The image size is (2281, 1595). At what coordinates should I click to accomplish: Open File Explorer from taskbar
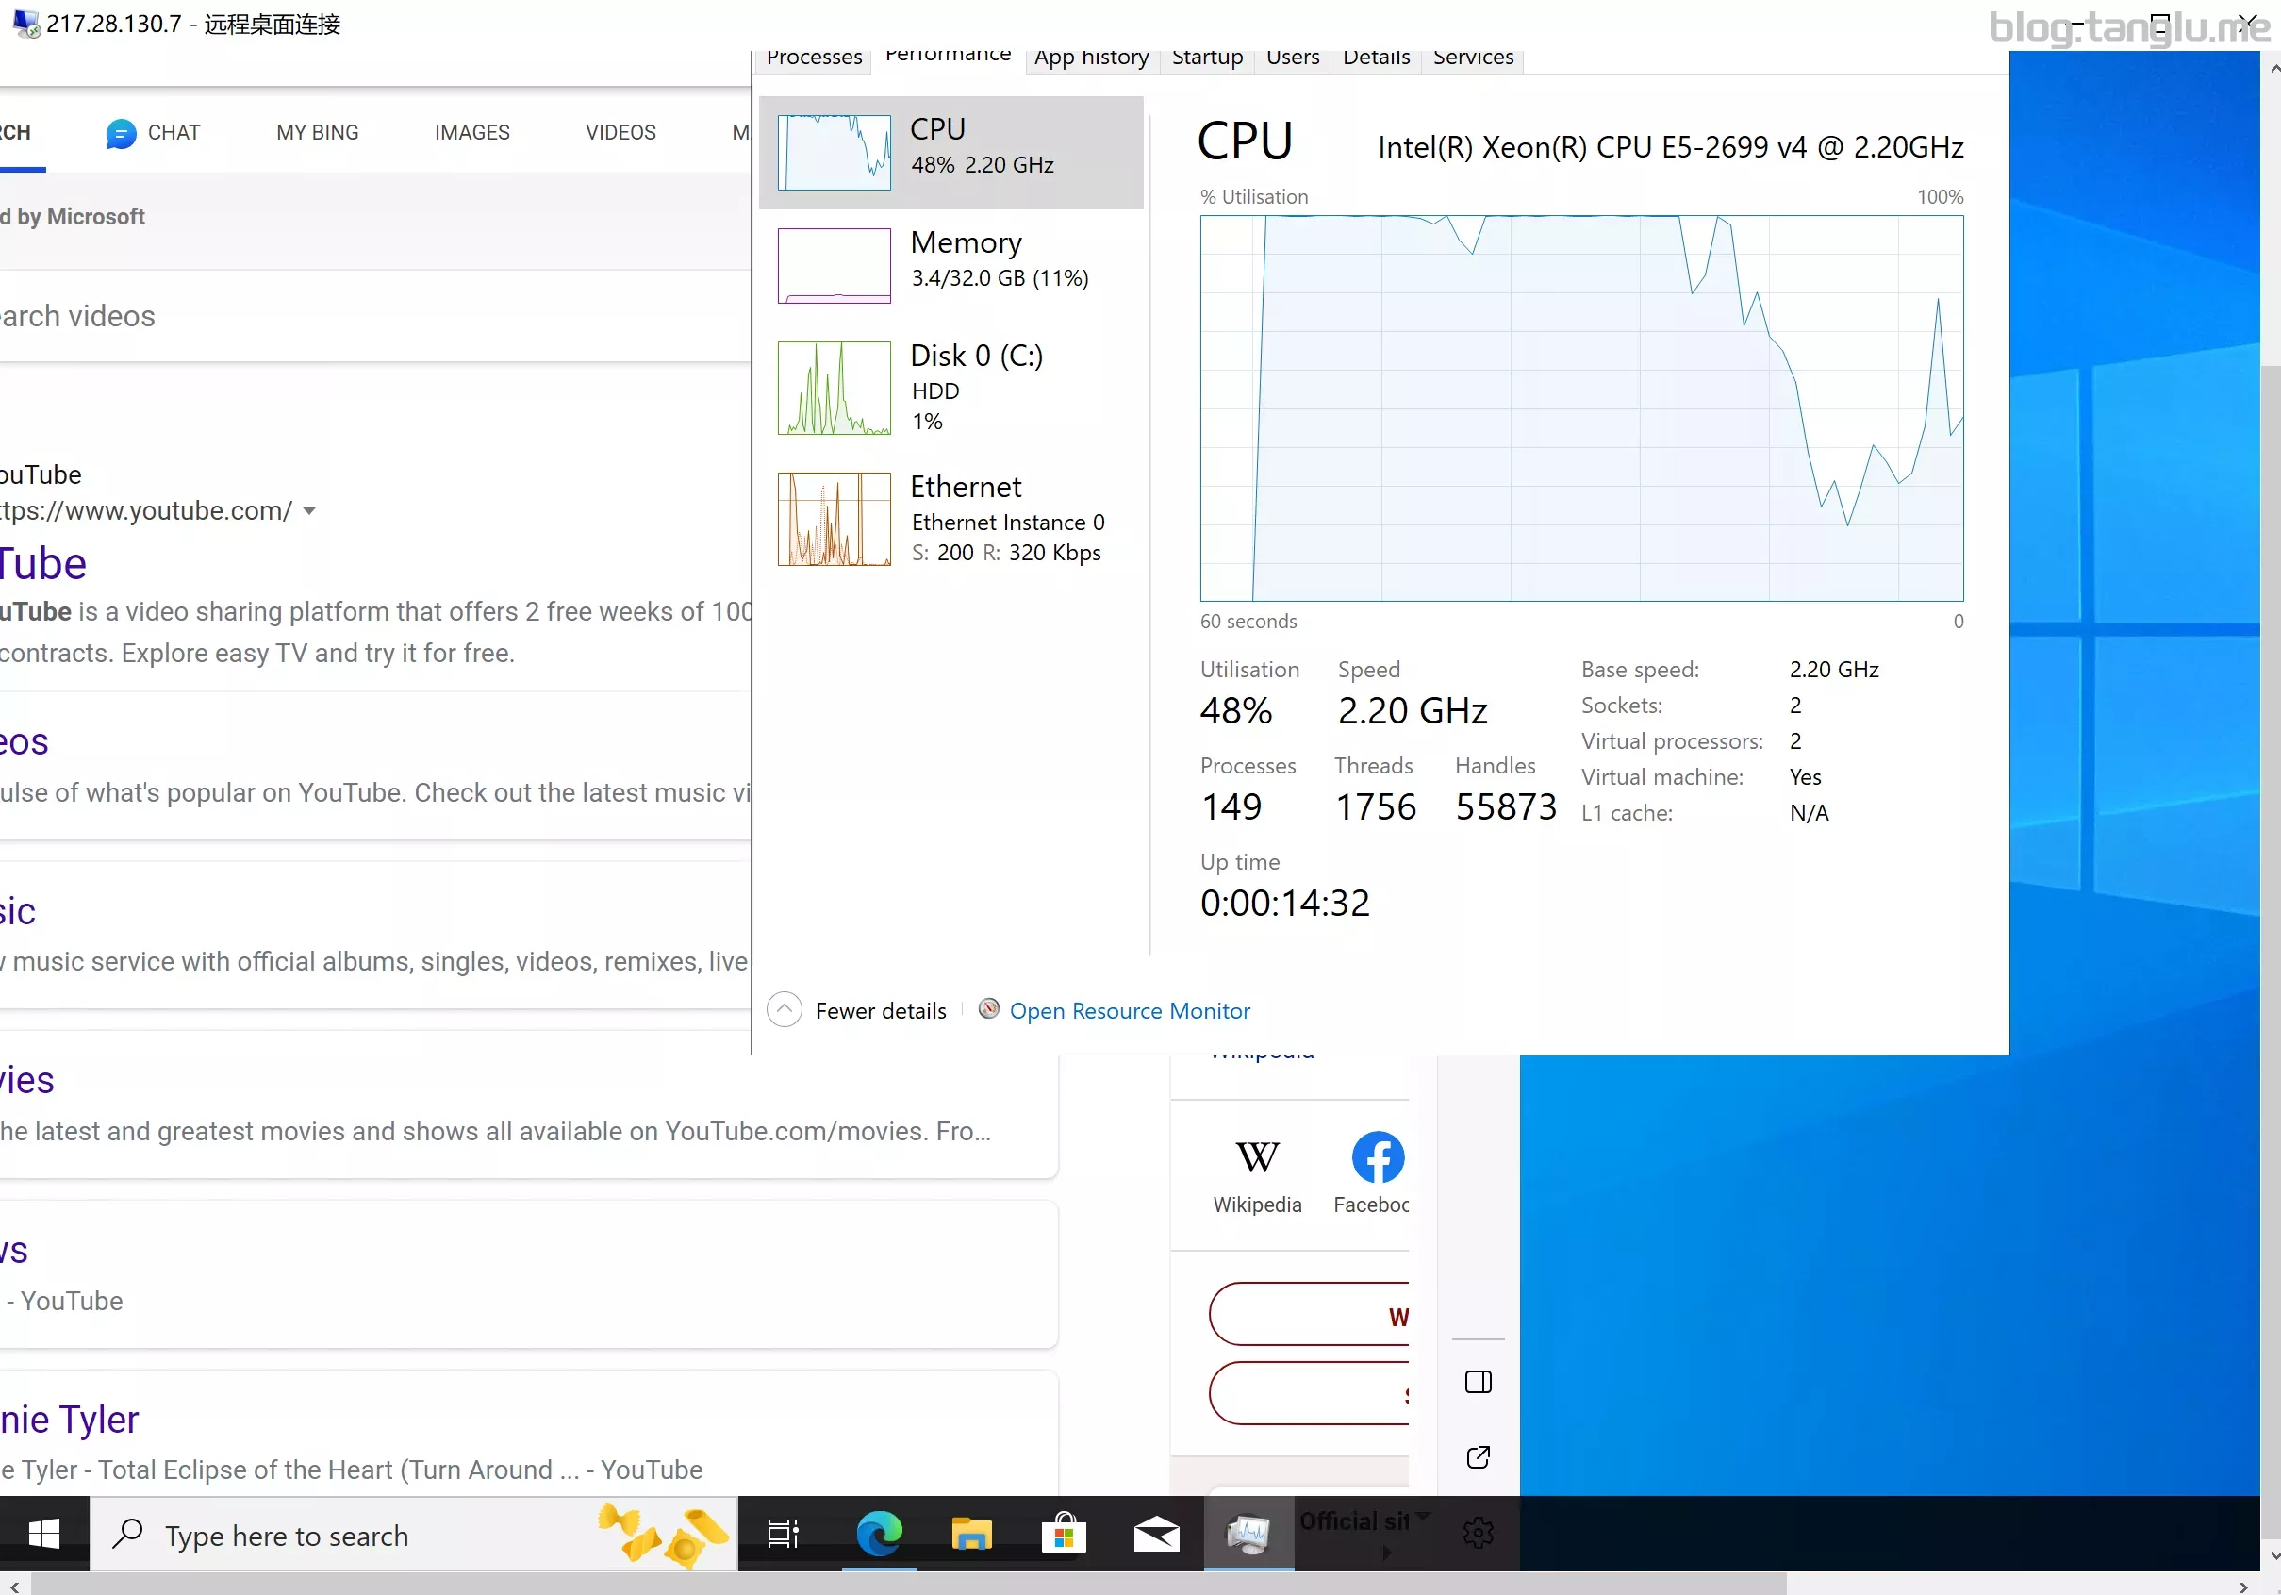tap(970, 1535)
